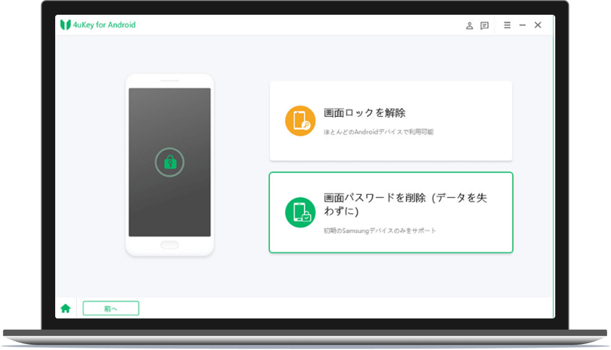Click the green password removal phone icon
Image resolution: width=611 pixels, height=350 pixels.
[x=299, y=212]
